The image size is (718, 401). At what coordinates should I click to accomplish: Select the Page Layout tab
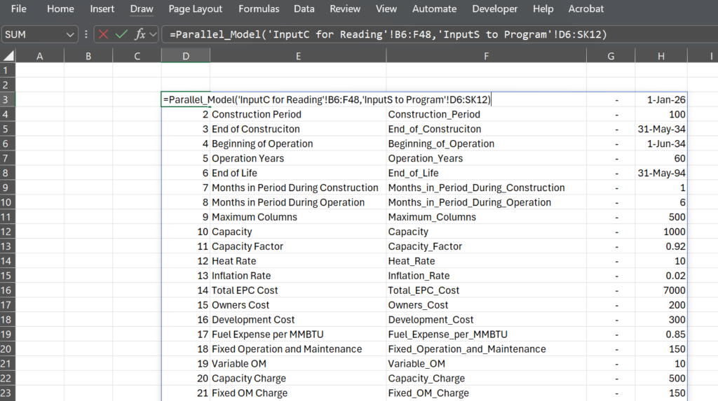tap(195, 8)
